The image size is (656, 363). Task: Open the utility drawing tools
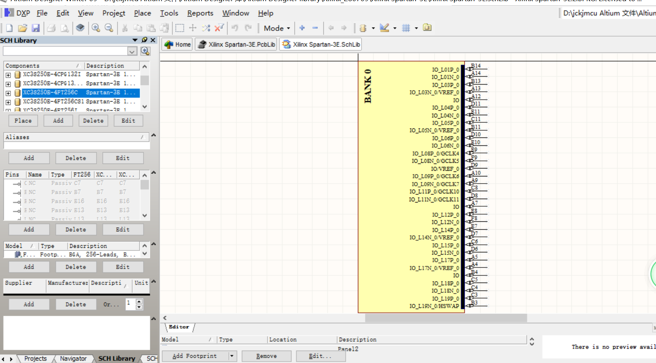coord(384,28)
